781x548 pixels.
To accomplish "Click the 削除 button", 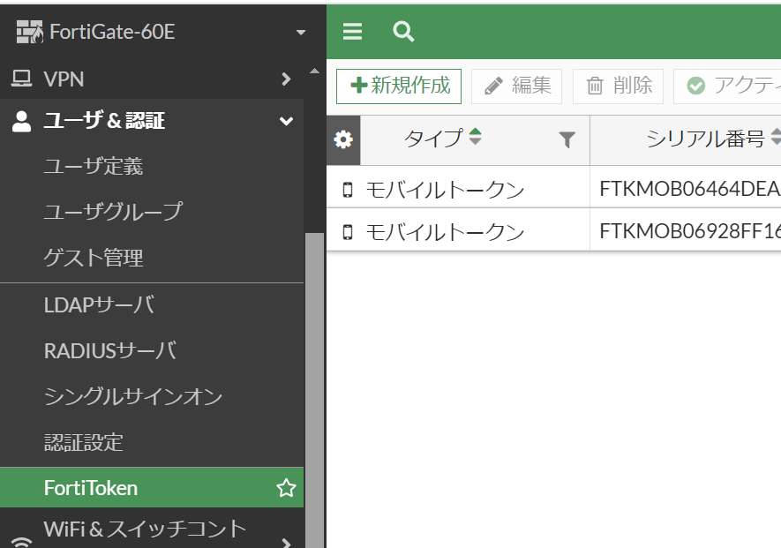I will tap(618, 86).
